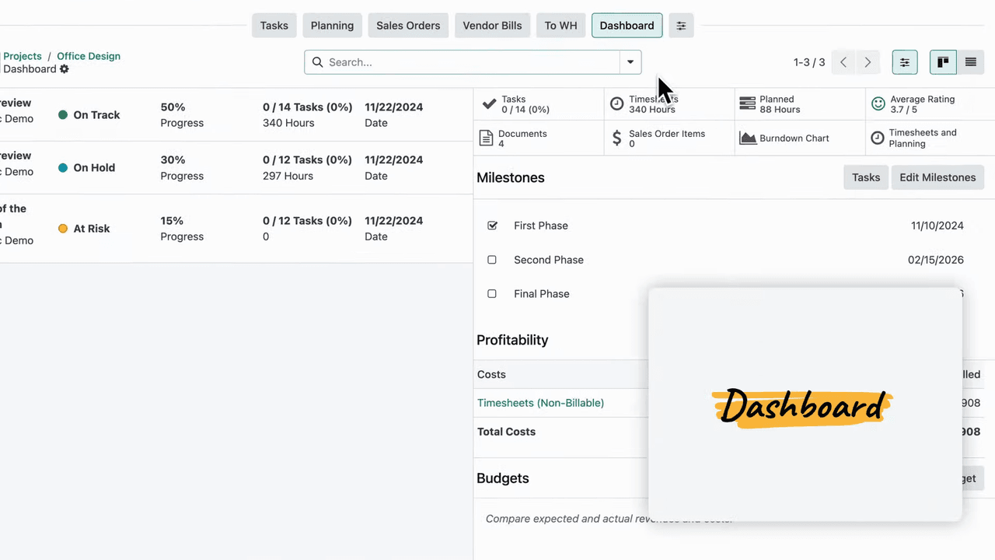The image size is (995, 560).
Task: Toggle the right panel settings icon
Action: 904,62
